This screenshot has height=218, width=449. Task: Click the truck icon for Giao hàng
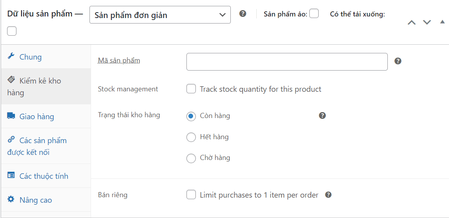click(11, 116)
